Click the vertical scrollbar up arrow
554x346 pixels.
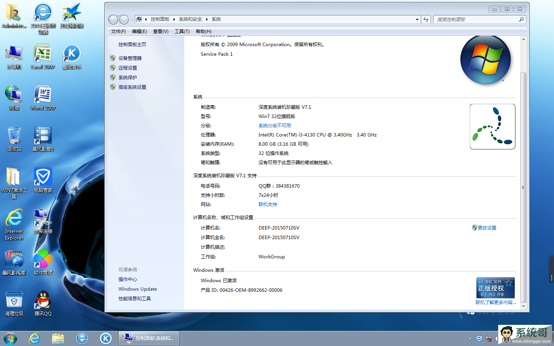coord(523,39)
